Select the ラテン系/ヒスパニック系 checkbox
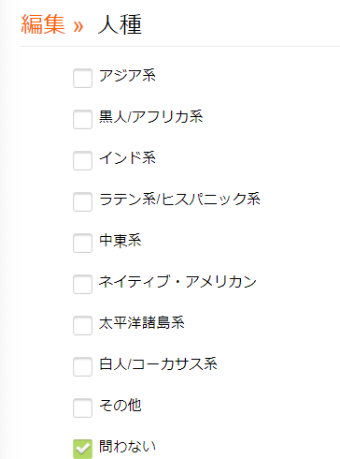The height and width of the screenshot is (459, 340). [82, 201]
